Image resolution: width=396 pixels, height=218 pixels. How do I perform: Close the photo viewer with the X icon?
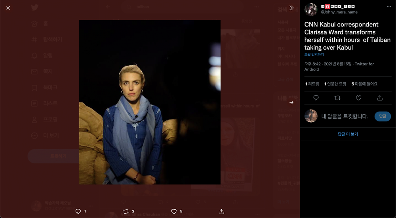[8, 8]
